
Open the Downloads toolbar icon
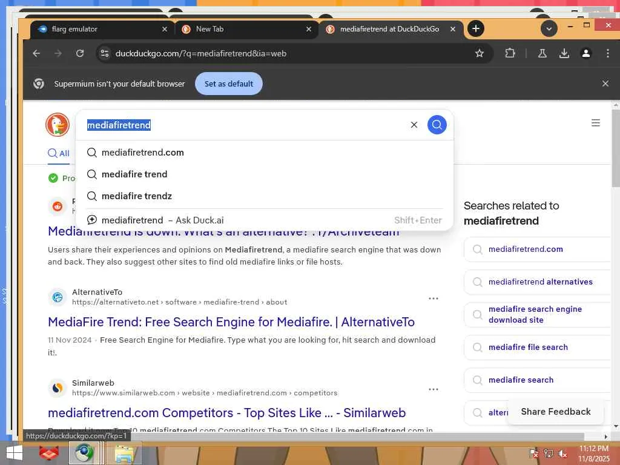[564, 53]
